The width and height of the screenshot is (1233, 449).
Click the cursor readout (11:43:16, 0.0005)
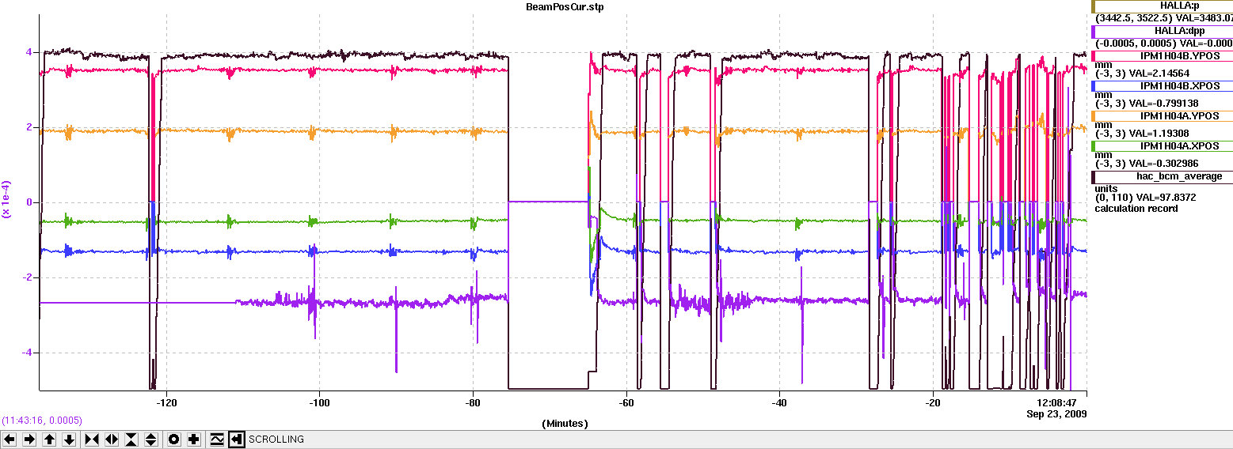tap(42, 421)
